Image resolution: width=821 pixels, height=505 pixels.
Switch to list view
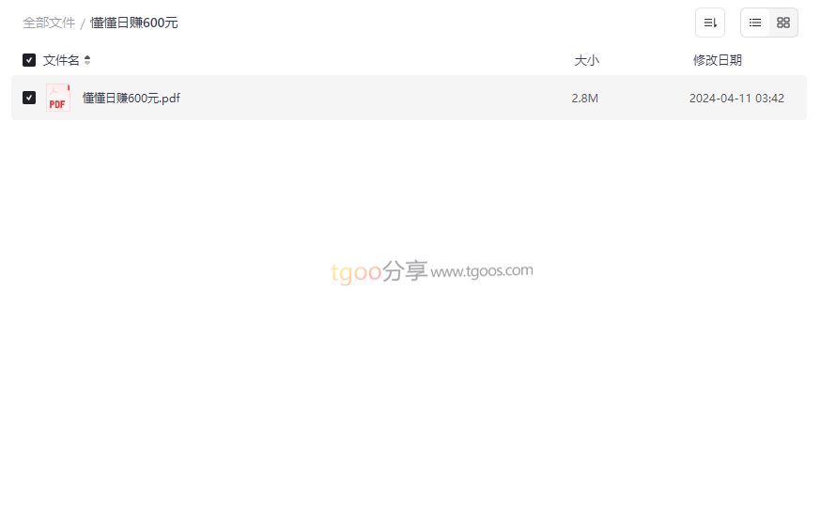point(755,23)
